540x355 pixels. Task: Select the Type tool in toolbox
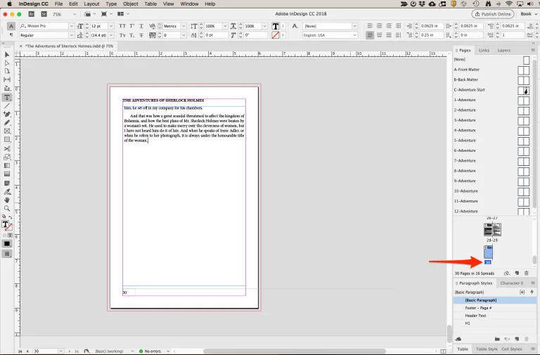[x=7, y=98]
